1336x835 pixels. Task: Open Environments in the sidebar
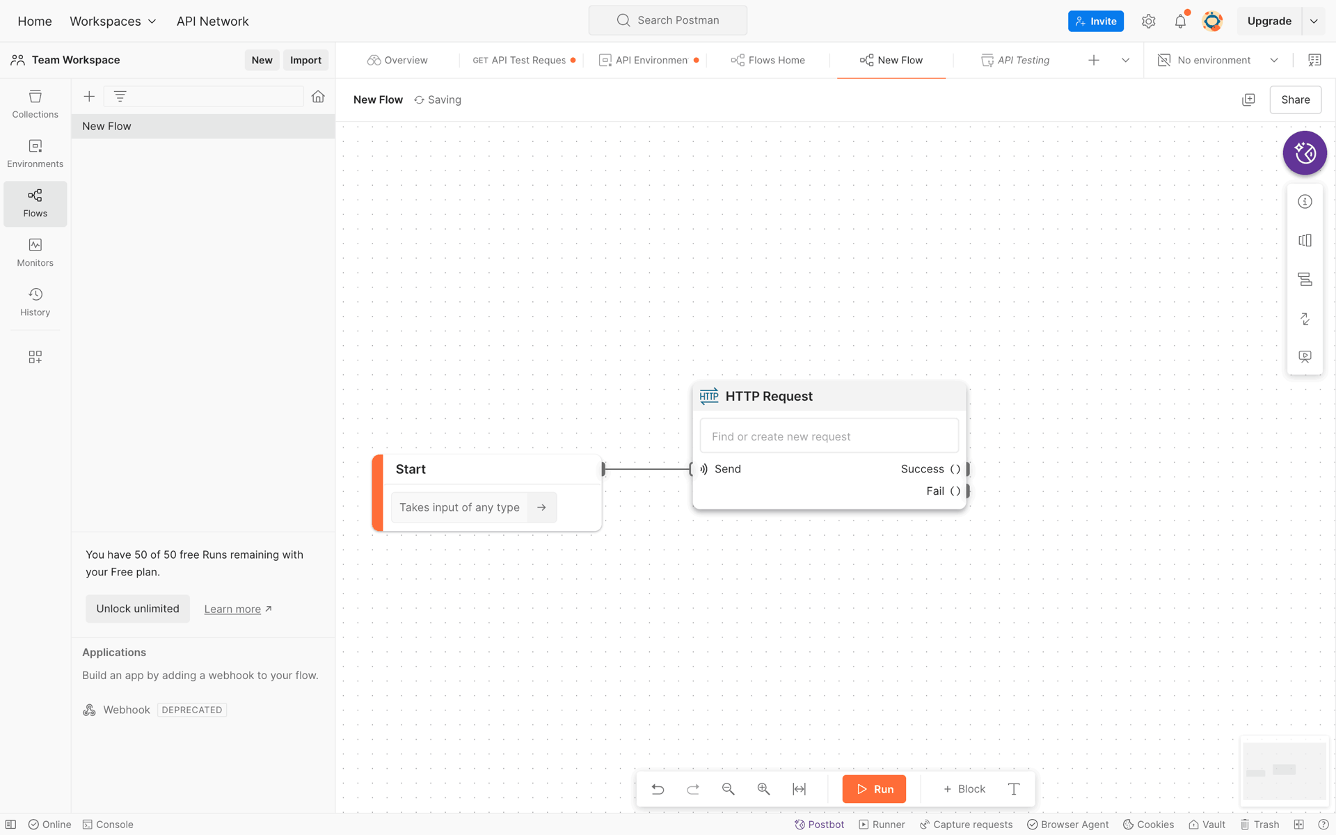coord(35,154)
